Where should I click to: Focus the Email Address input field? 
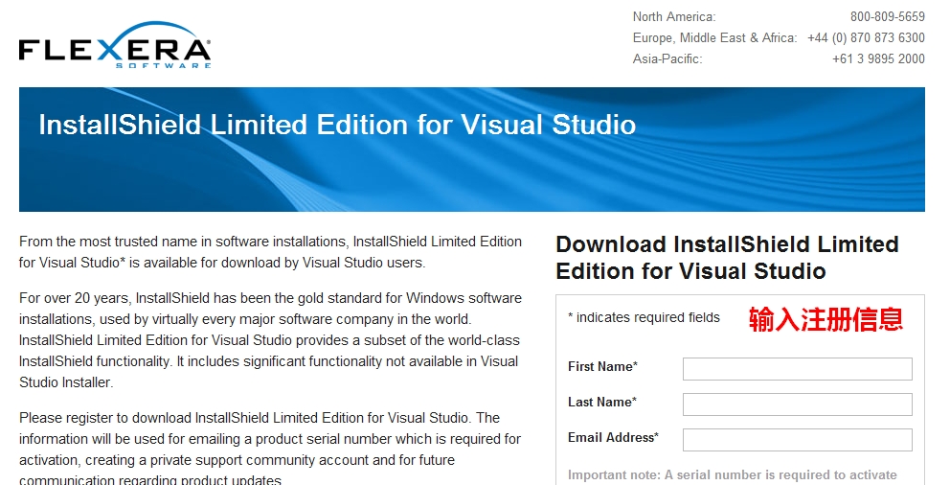[x=798, y=440]
